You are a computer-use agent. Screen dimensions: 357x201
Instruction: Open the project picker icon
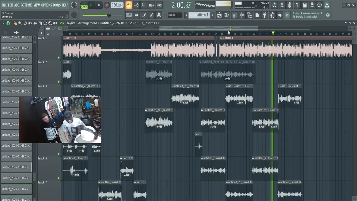click(x=257, y=15)
